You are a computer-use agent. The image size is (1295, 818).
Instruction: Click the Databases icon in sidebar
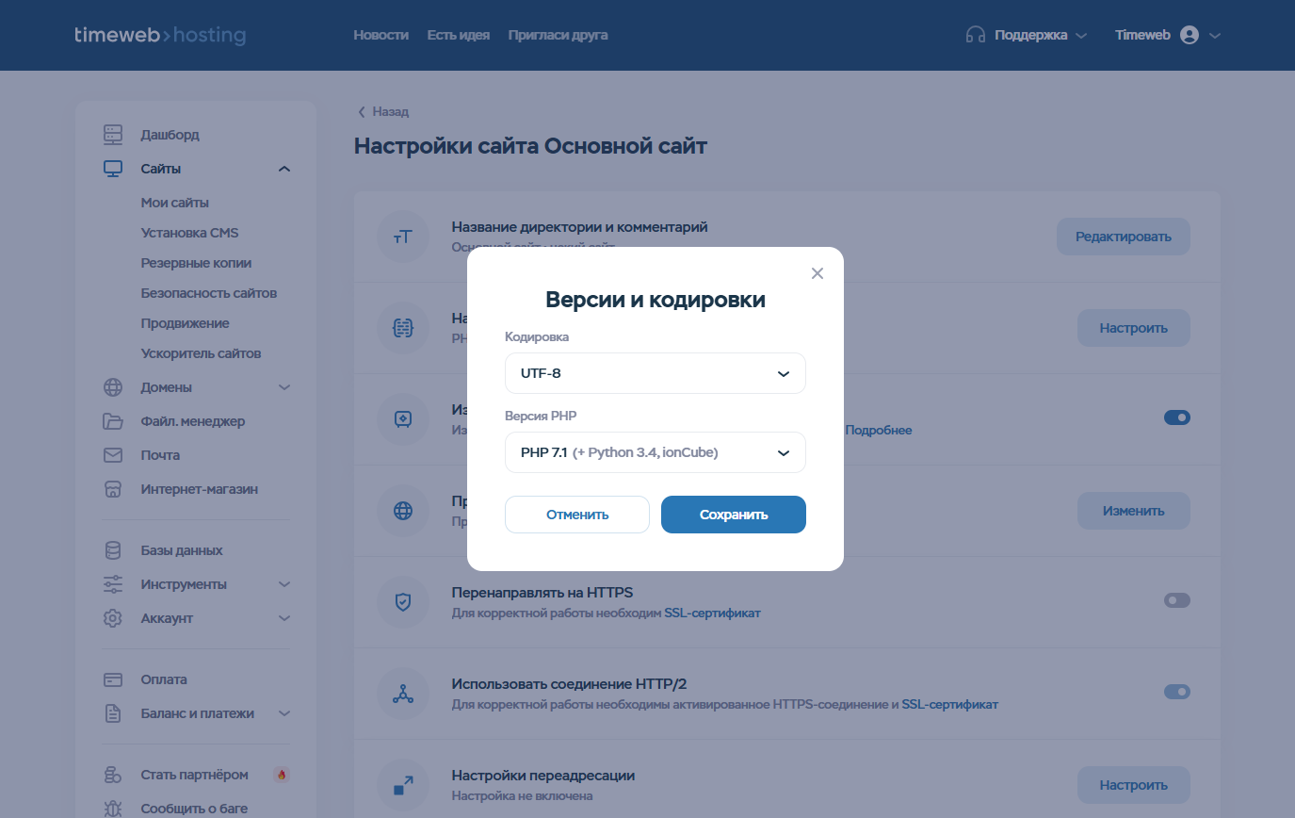click(x=113, y=550)
